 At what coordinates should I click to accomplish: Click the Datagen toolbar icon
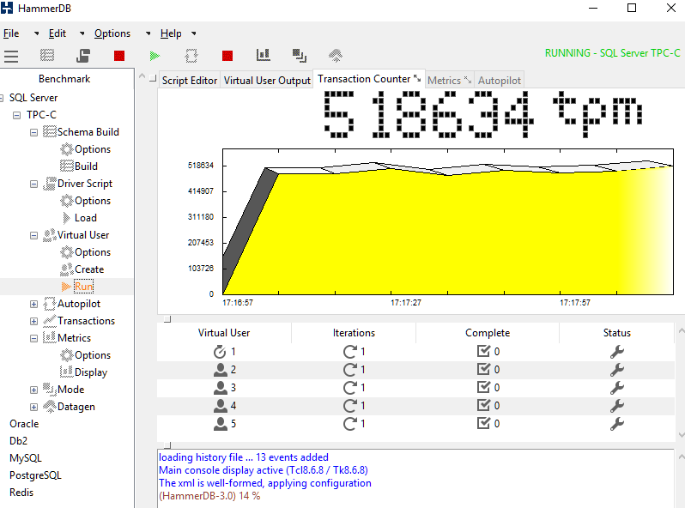336,56
